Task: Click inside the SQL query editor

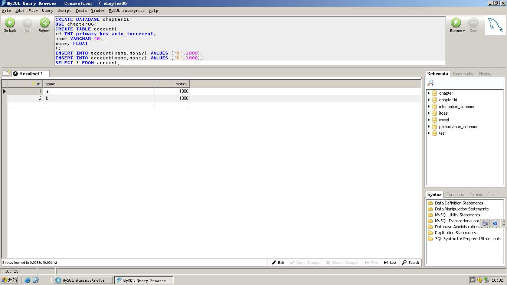Action: [x=250, y=41]
